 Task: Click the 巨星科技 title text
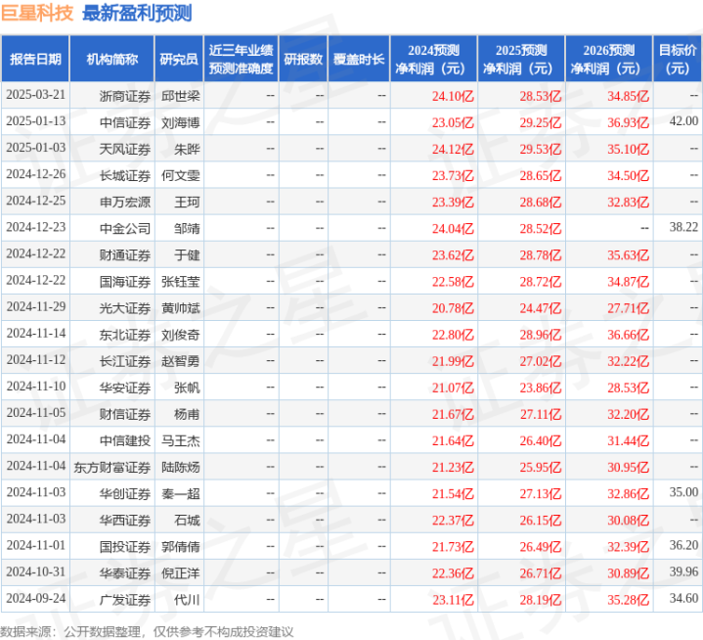[37, 13]
